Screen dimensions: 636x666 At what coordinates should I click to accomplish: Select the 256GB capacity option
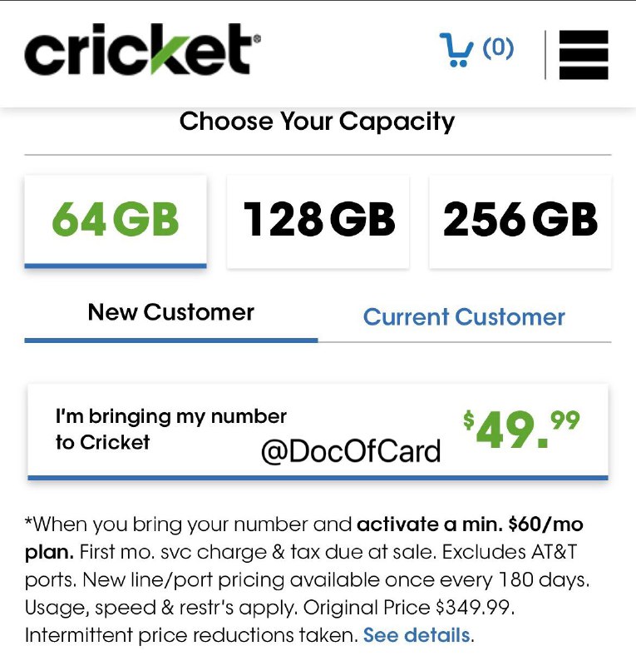tap(520, 219)
